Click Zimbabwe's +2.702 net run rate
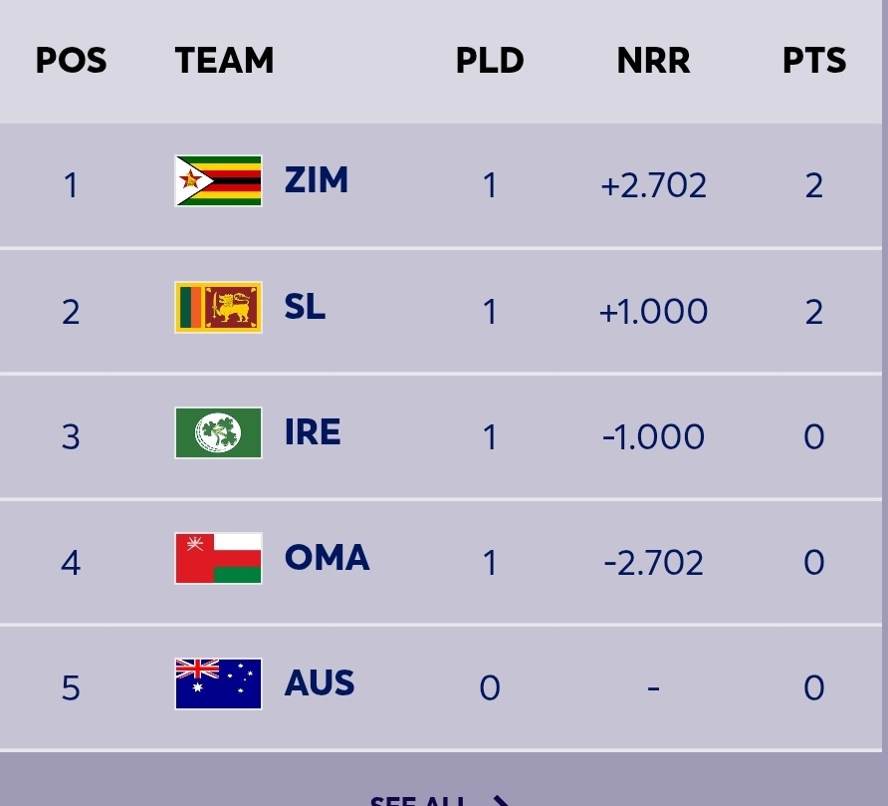Screen dimensions: 888x806 (x=653, y=185)
